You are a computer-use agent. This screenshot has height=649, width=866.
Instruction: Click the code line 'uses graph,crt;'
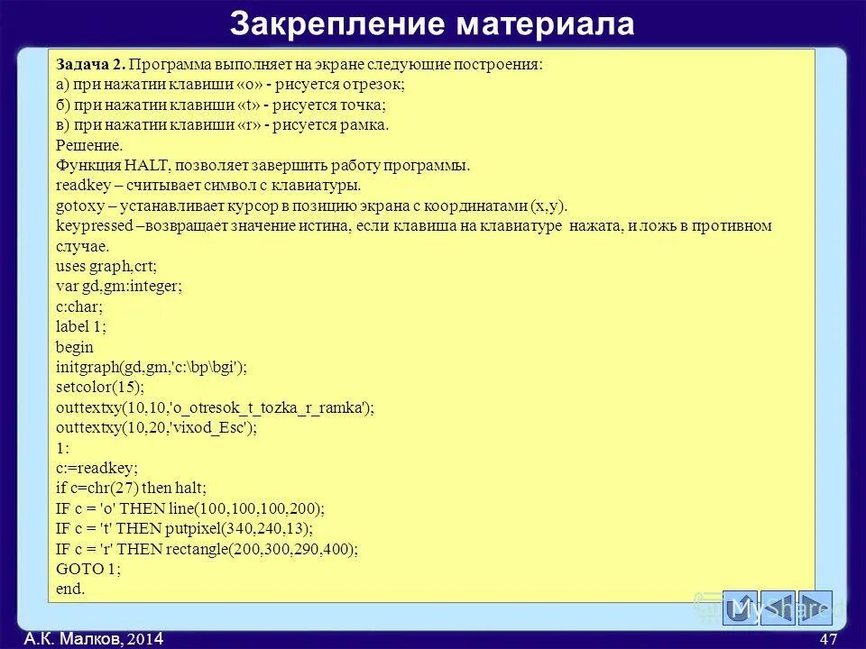point(106,266)
